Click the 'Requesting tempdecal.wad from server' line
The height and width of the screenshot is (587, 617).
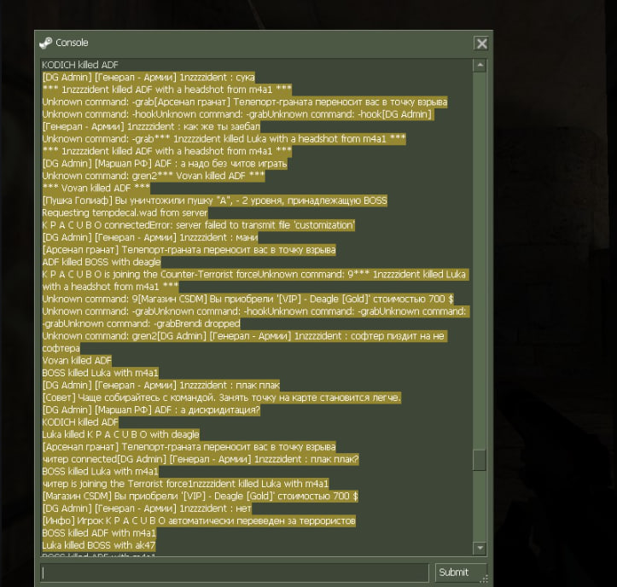(x=125, y=212)
